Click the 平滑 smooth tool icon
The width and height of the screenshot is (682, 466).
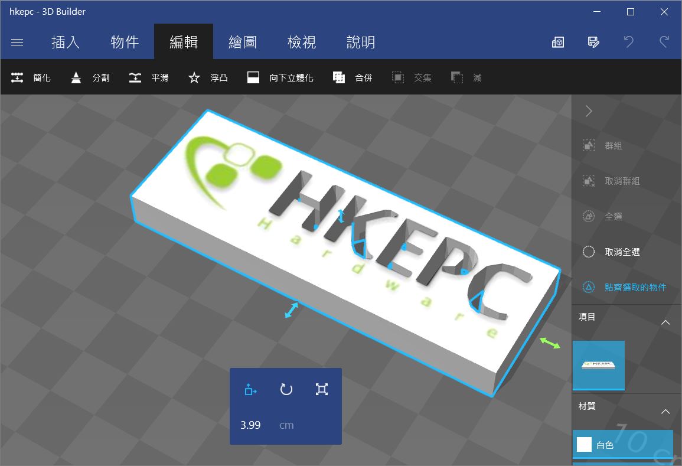[135, 77]
